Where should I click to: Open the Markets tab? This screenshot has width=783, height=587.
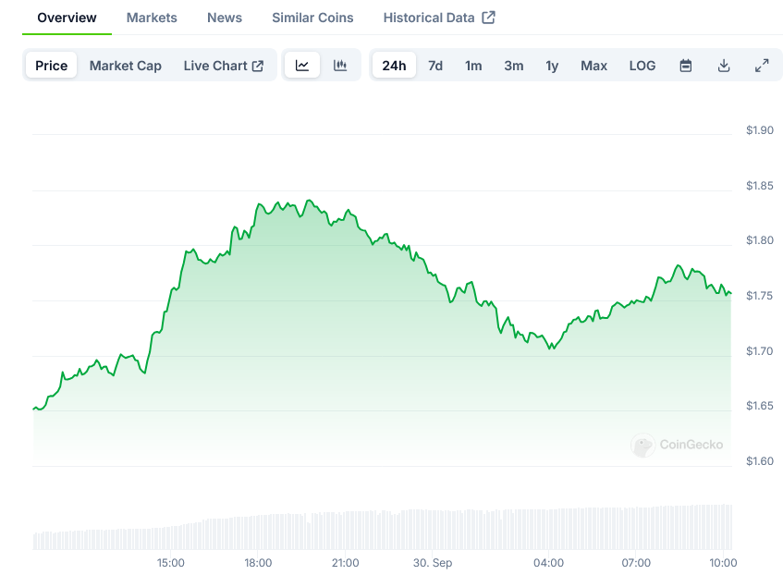pyautogui.click(x=152, y=18)
